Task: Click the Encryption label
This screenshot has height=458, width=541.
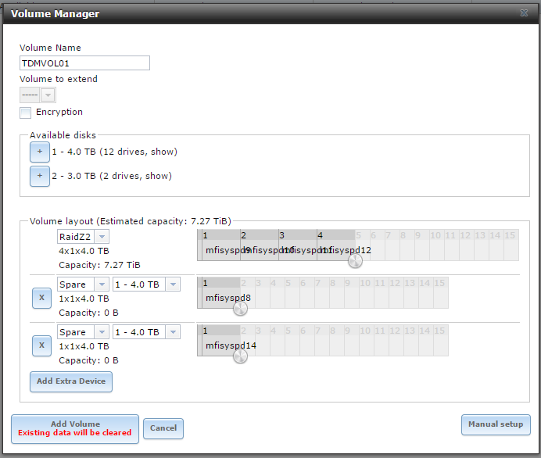Action: click(x=59, y=112)
